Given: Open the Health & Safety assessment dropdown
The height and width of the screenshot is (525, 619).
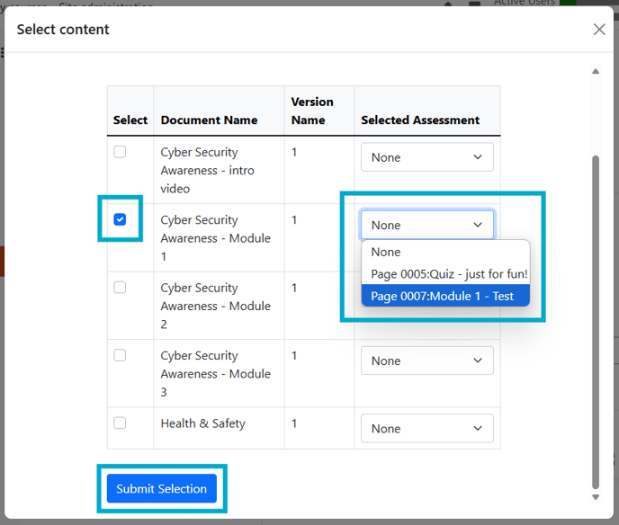Looking at the screenshot, I should 427,429.
